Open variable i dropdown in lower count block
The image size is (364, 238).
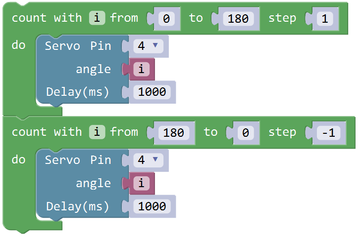coord(97,132)
